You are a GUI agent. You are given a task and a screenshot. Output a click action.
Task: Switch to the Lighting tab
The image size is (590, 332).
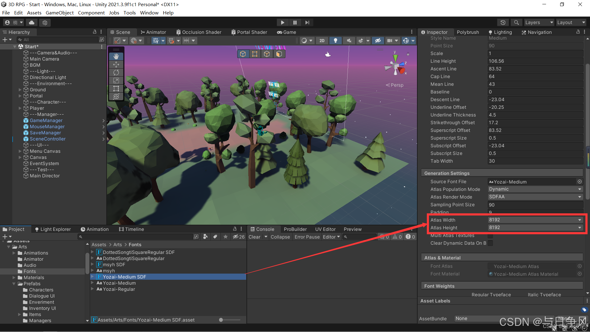tap(500, 32)
